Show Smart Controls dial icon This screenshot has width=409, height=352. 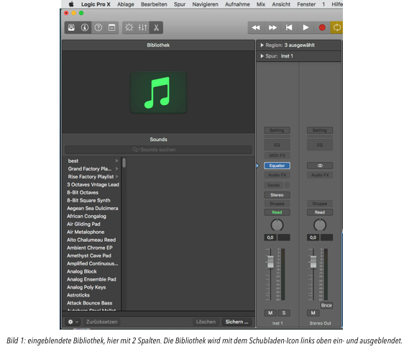click(129, 27)
